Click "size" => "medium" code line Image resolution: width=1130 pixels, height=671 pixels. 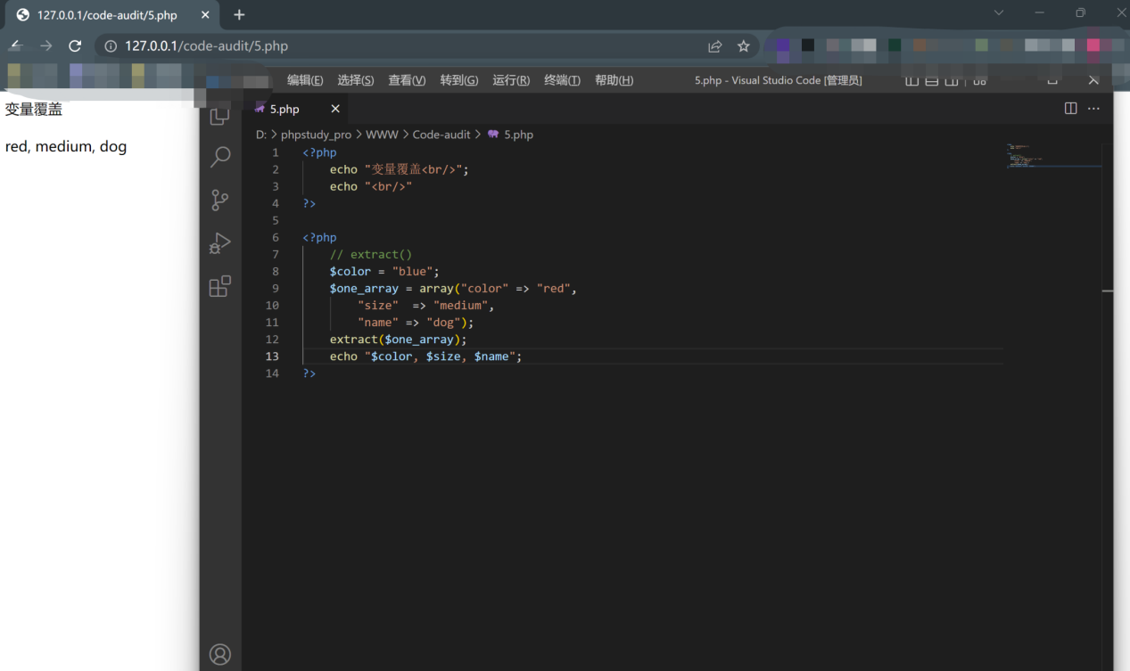click(x=425, y=306)
